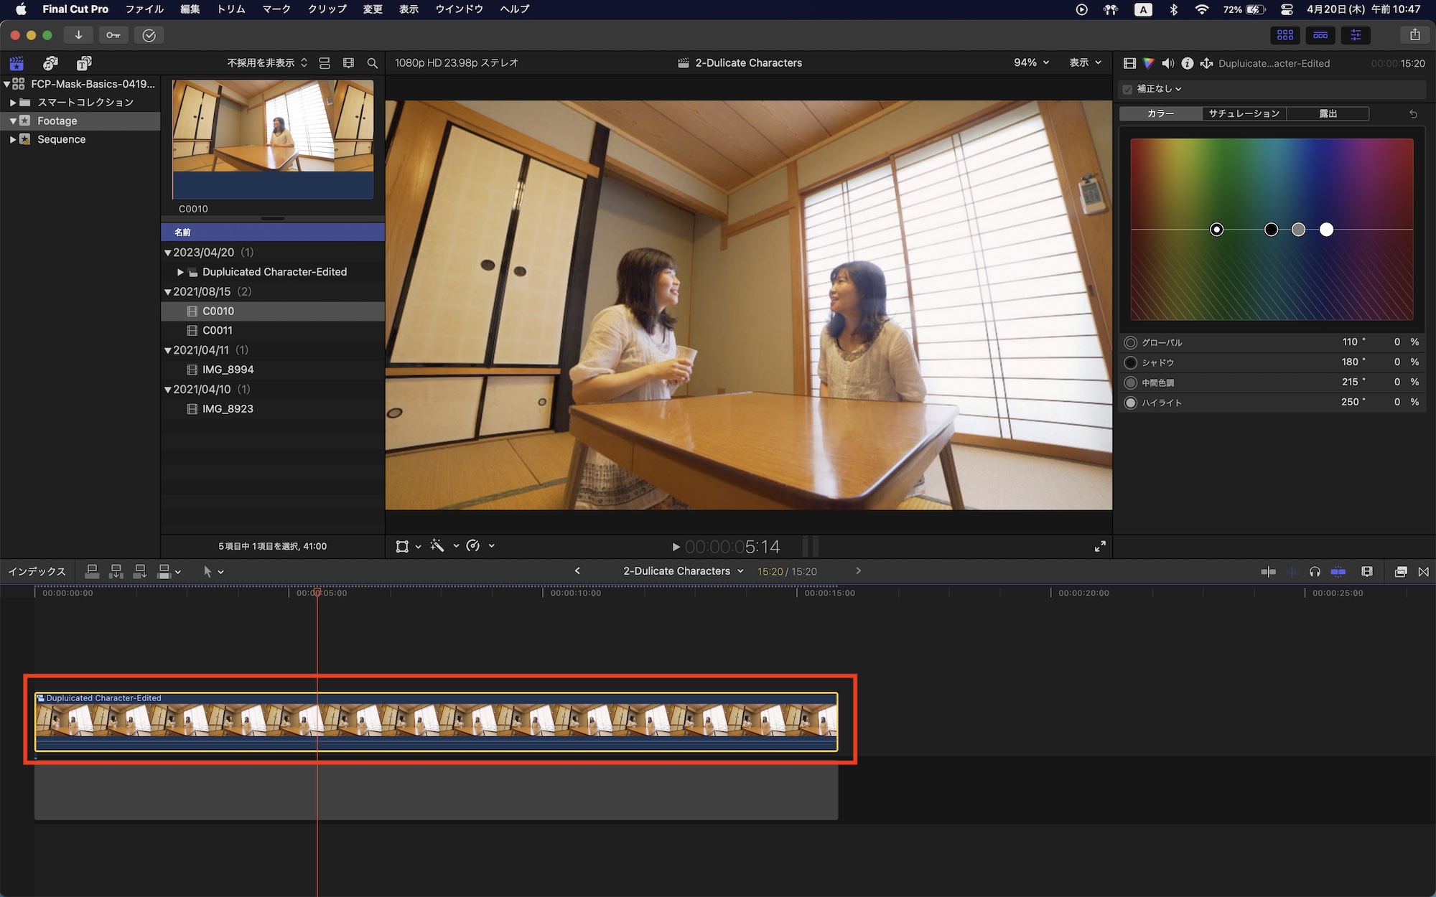The height and width of the screenshot is (897, 1436).
Task: Open the background tasks checkmark icon
Action: pos(149,35)
